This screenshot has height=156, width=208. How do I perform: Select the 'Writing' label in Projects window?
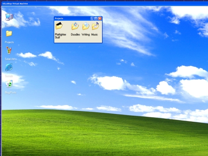[86, 35]
